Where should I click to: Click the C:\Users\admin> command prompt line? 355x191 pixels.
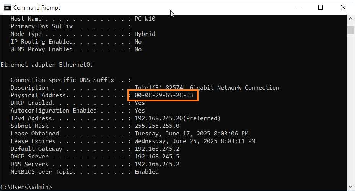coord(26,187)
